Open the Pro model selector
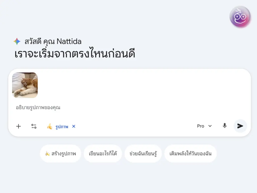Viewport: 257px width, 193px height. click(201, 126)
